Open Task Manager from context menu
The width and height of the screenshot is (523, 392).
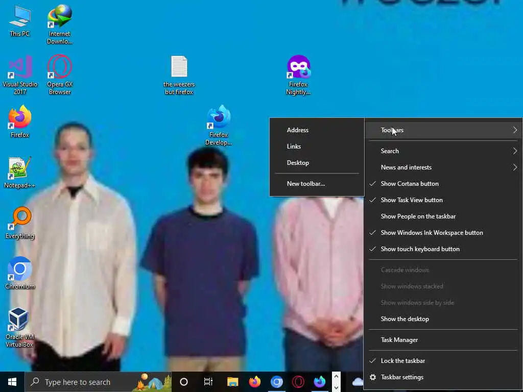click(443, 340)
